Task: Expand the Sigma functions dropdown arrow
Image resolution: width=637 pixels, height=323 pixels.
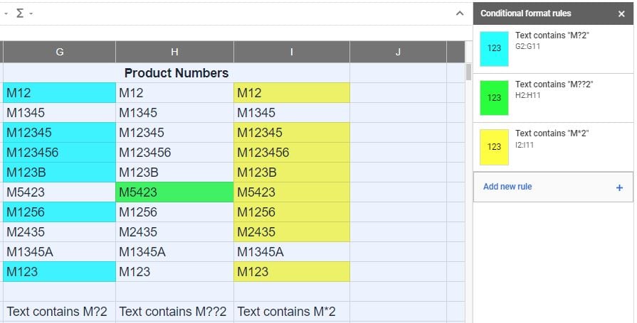Action: [x=31, y=13]
